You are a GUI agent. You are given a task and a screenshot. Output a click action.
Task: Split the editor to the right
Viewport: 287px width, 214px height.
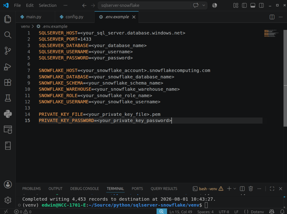pyautogui.click(x=272, y=17)
